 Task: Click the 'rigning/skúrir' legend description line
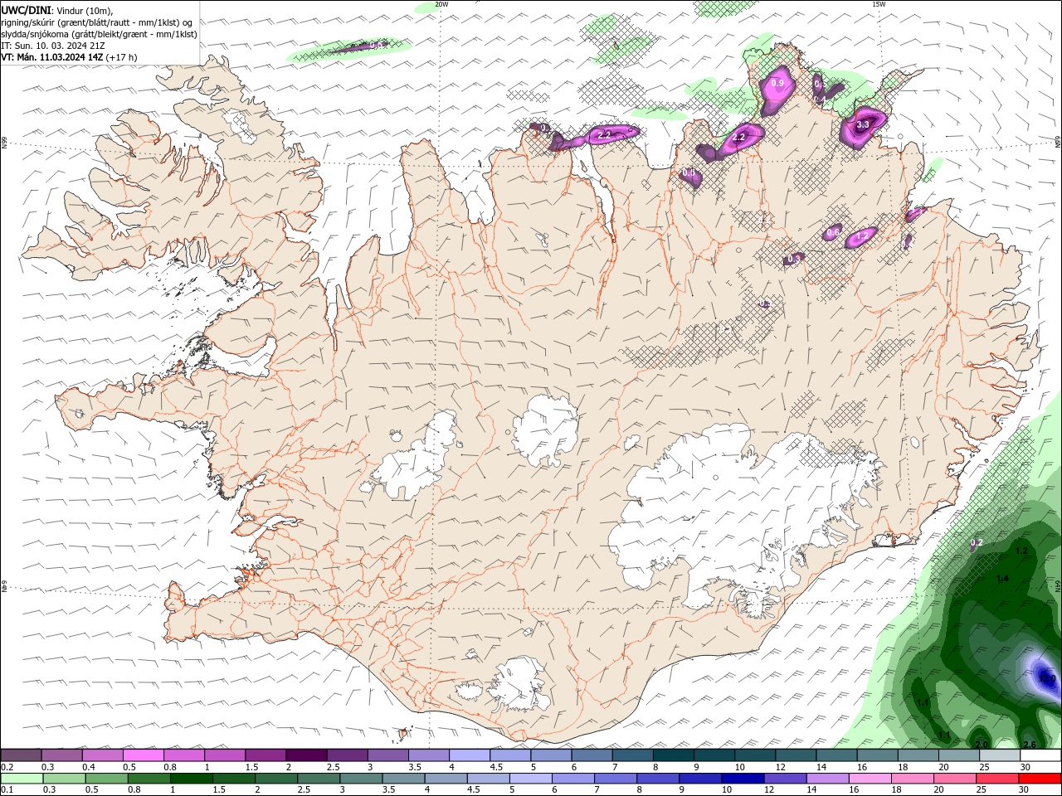[x=97, y=22]
